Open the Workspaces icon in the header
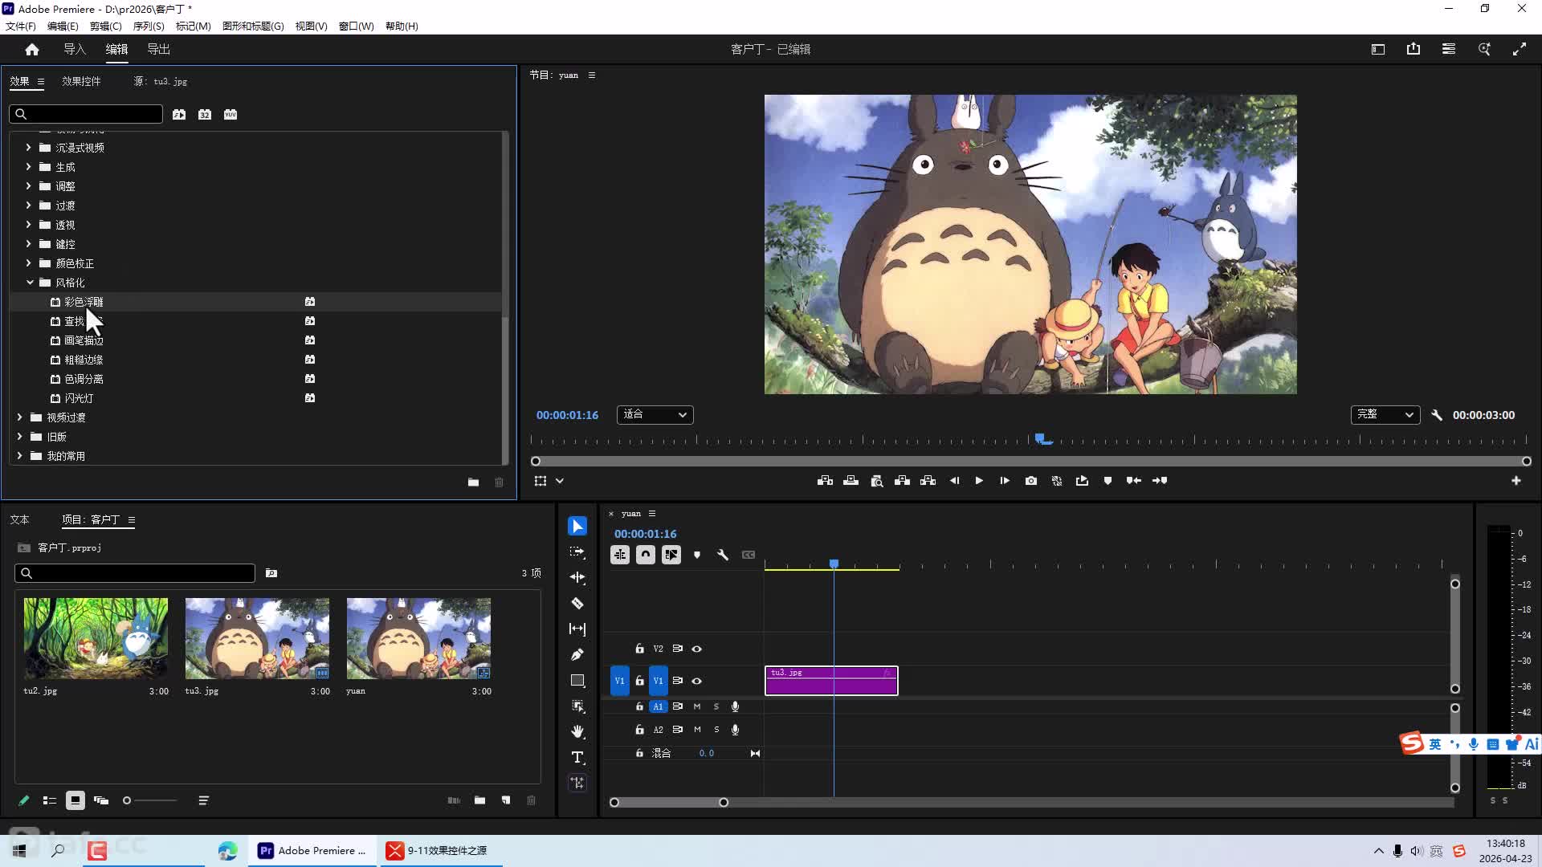1542x867 pixels. coord(1449,50)
